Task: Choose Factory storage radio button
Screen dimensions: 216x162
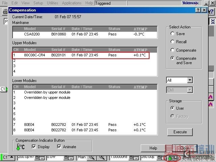Action: pyautogui.click(x=172, y=116)
